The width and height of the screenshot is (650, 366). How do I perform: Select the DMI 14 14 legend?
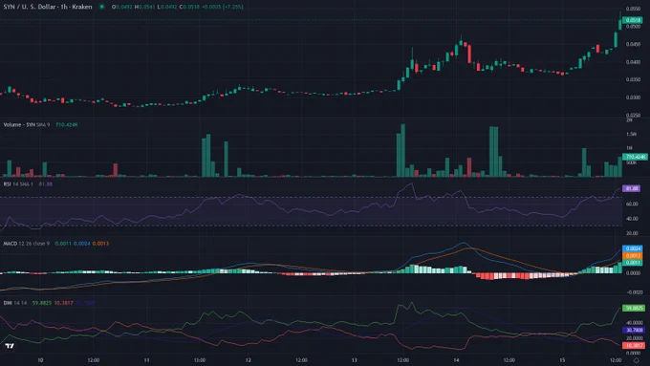(x=15, y=303)
